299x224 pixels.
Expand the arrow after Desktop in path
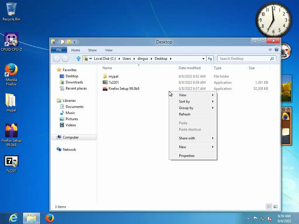pyautogui.click(x=171, y=59)
